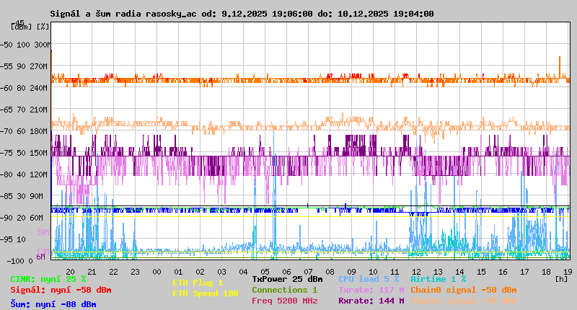Click the pink '39M' rate marker label
Viewport: 577px width, 310px height.
tap(43, 232)
